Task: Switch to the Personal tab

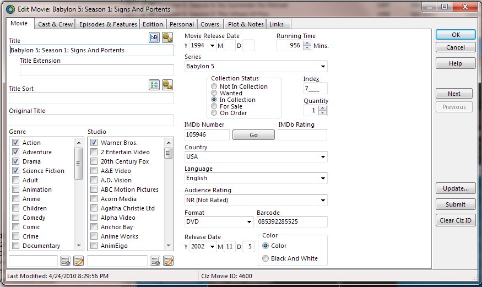Action: (182, 24)
